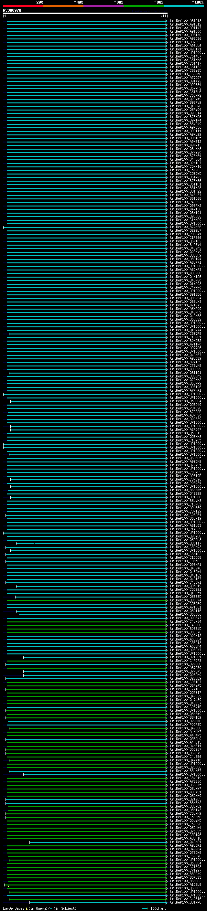Click the green arrowhead beside UniRef100_C4LWJ4
The image size is (207, 911).
point(167,621)
